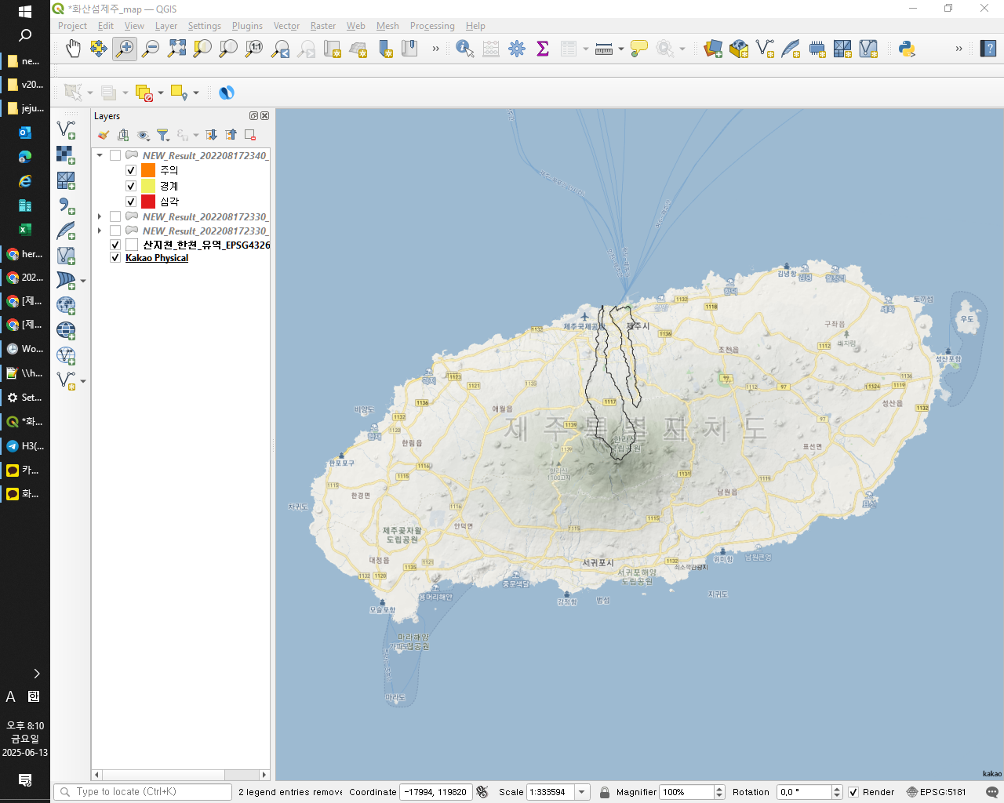Show Statistical Summary with sigma icon

pos(542,49)
